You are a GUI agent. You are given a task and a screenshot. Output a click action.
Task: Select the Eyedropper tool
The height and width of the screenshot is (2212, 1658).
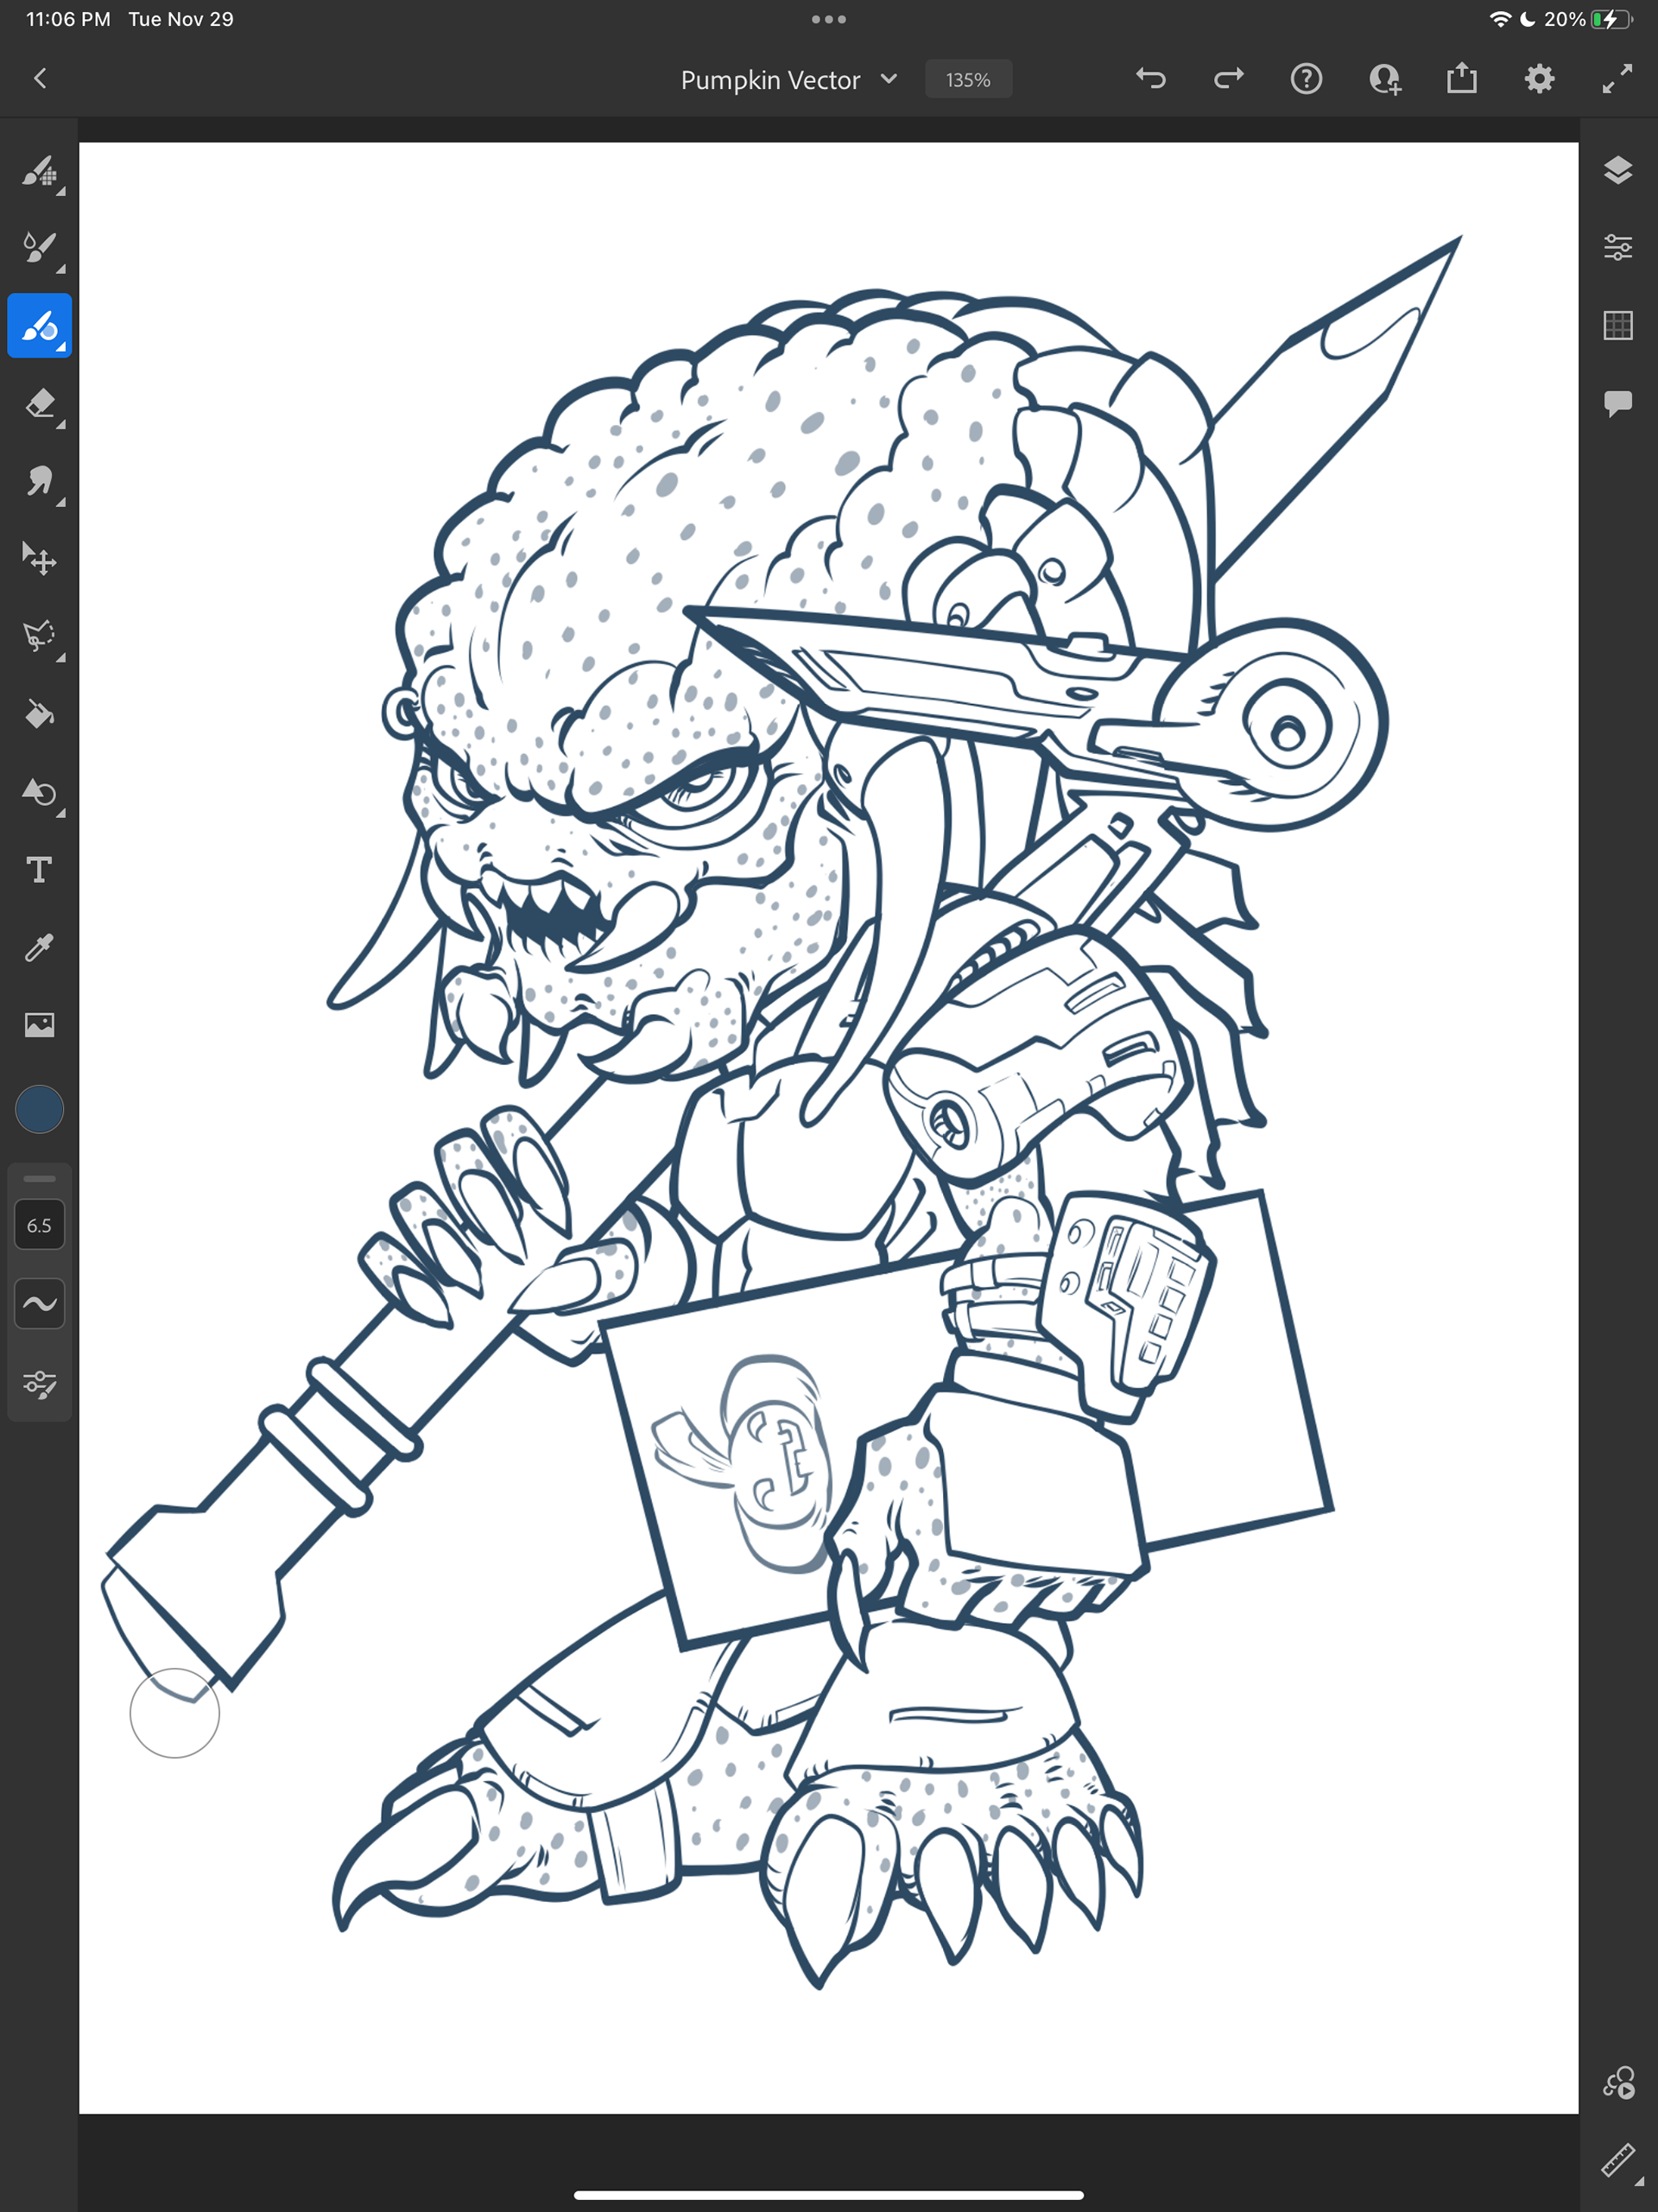[40, 947]
